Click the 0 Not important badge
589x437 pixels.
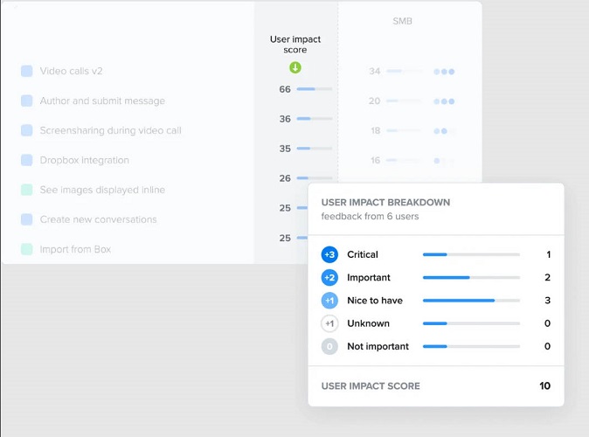point(329,346)
